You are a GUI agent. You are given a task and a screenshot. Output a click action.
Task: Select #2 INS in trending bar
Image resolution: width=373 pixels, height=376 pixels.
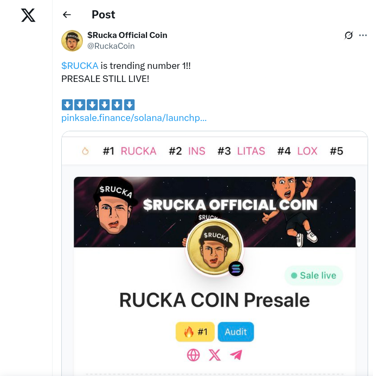[187, 151]
